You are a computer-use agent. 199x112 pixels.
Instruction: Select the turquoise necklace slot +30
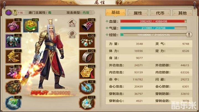[87, 41]
